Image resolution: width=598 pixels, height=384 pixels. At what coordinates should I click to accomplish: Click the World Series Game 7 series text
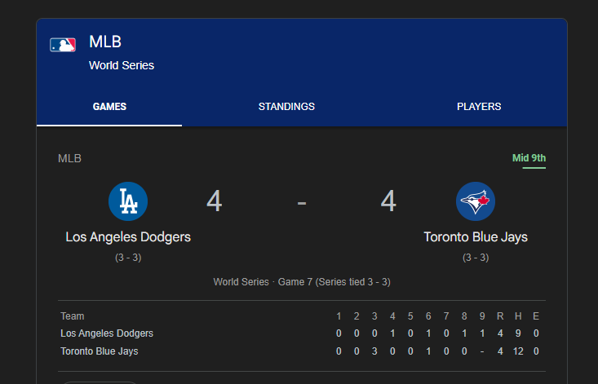[x=302, y=282]
